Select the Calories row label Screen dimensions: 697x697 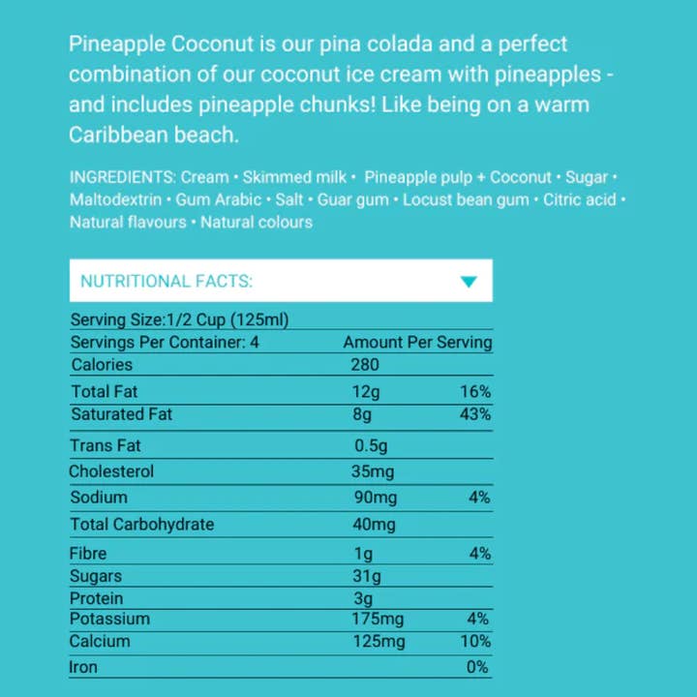[x=102, y=365]
